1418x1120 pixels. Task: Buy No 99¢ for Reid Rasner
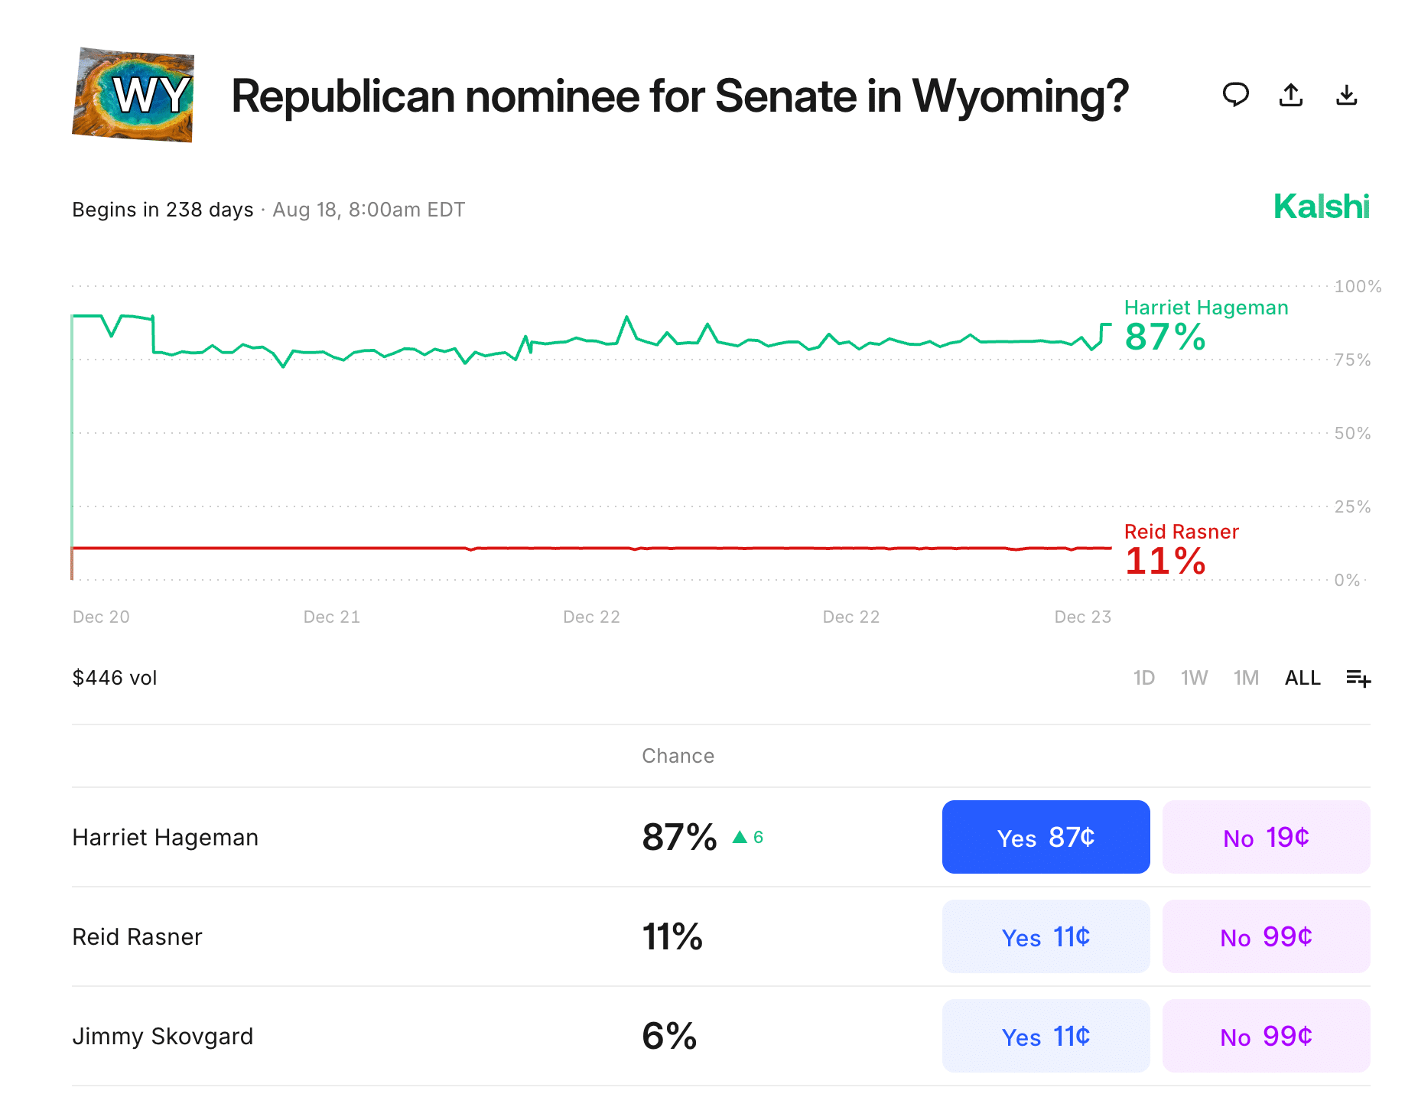[1266, 936]
